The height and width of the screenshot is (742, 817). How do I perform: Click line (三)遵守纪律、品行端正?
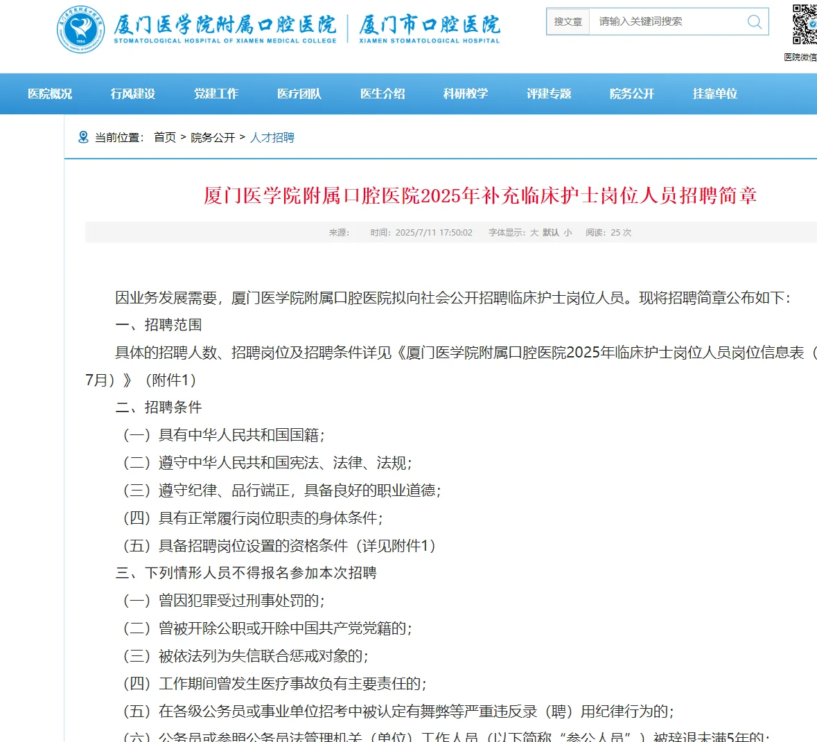click(x=283, y=491)
